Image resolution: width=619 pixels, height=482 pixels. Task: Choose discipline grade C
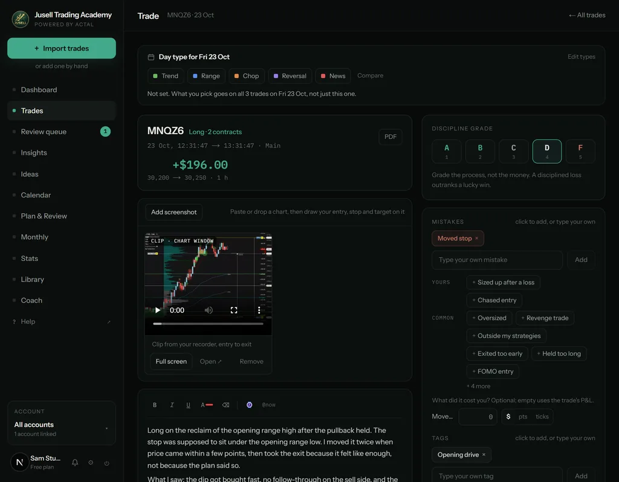coord(514,151)
